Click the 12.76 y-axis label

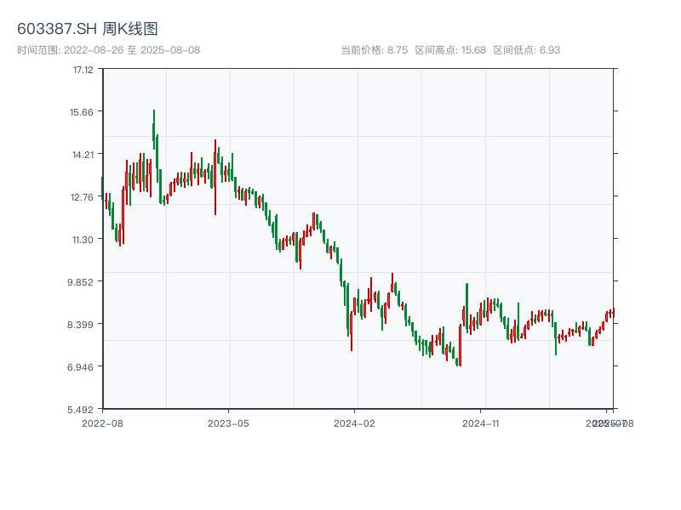[x=83, y=197]
